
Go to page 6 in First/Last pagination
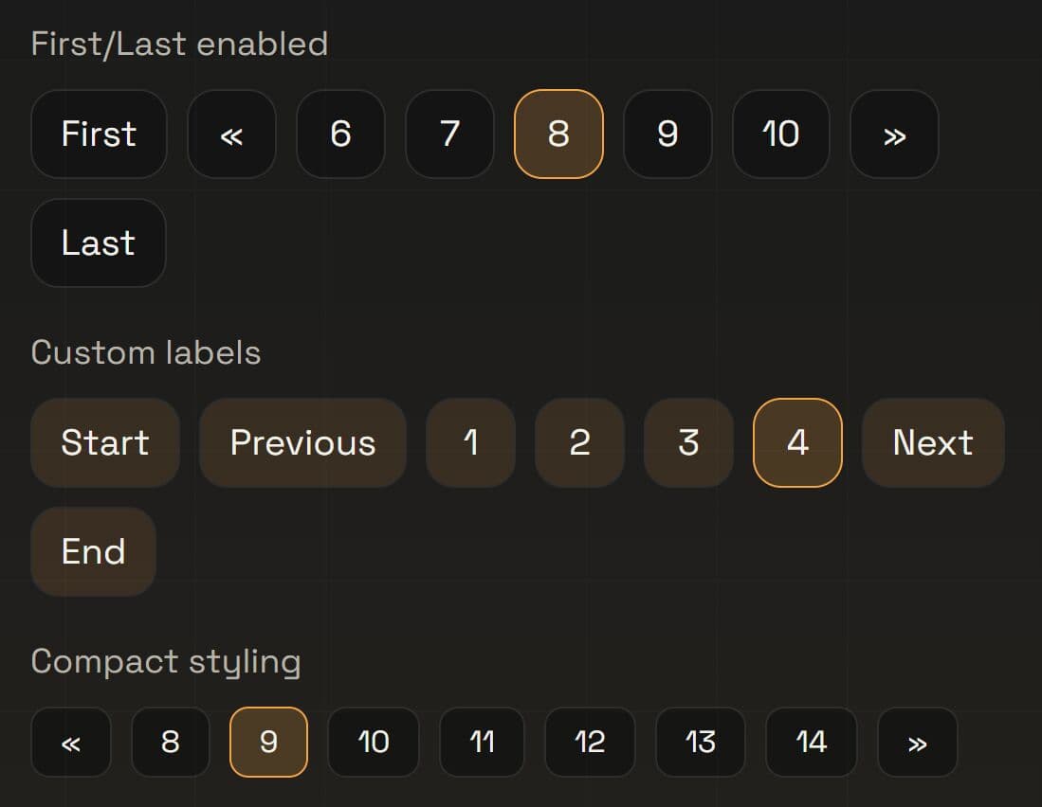[x=340, y=134]
